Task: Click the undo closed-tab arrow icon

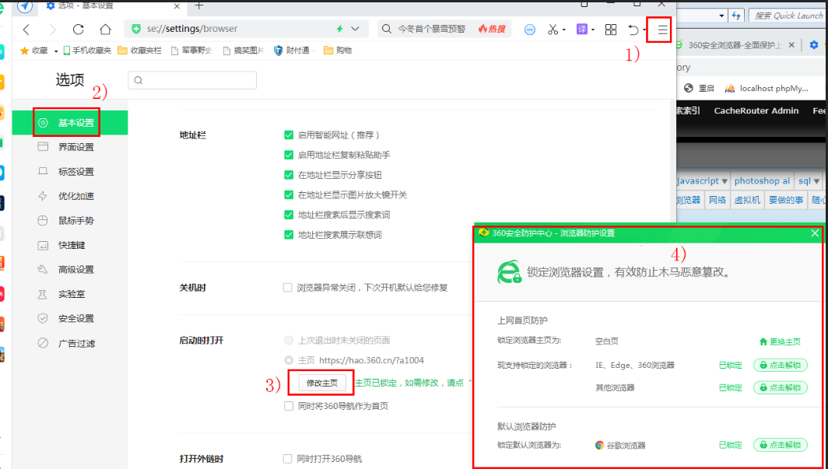Action: click(x=633, y=30)
